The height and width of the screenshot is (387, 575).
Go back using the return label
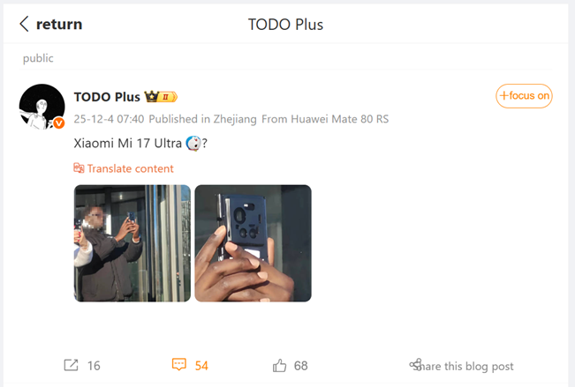tap(59, 25)
